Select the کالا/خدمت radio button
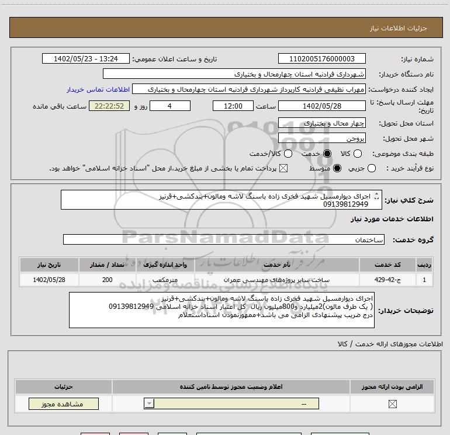Viewport: 450px width, 435px height. click(x=288, y=154)
